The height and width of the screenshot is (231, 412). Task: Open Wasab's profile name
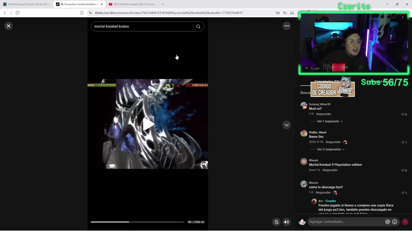(314, 160)
